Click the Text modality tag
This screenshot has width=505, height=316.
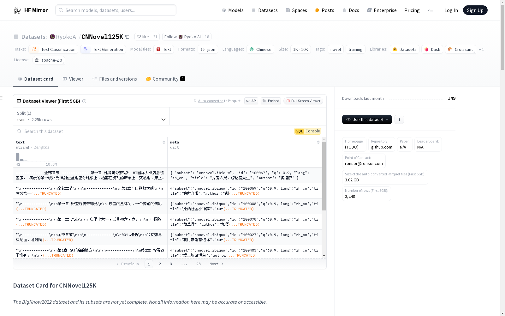click(x=163, y=49)
